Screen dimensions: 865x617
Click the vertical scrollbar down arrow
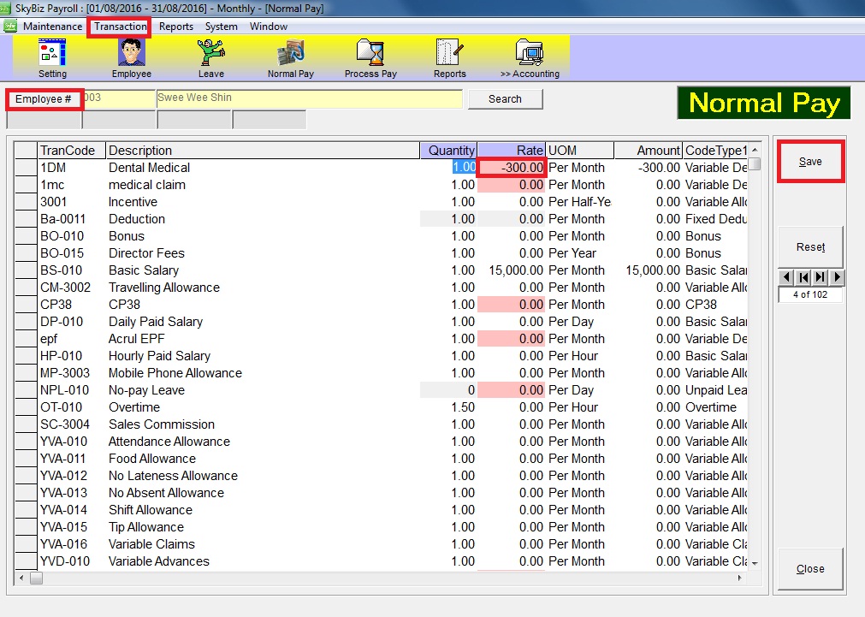click(754, 562)
